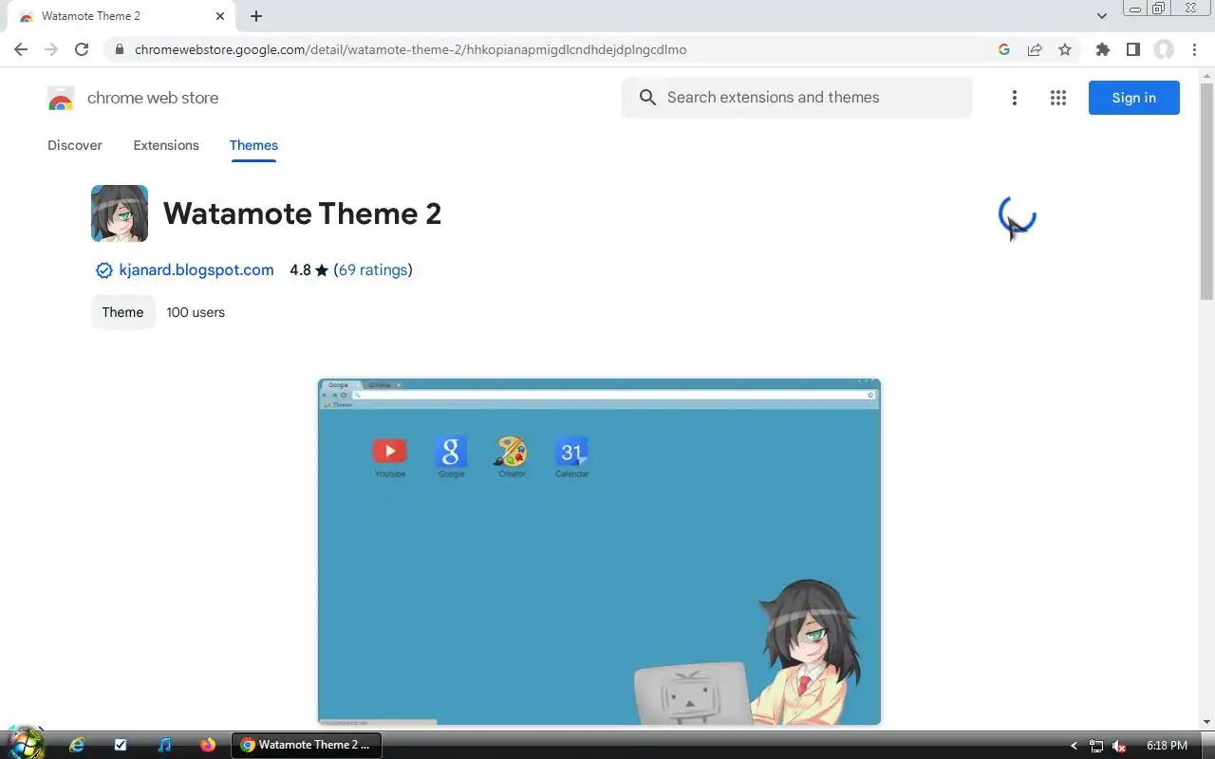Image resolution: width=1215 pixels, height=759 pixels.
Task: Click the 100 users text
Action: click(196, 312)
